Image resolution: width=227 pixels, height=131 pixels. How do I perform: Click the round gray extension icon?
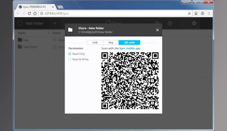(x=203, y=14)
